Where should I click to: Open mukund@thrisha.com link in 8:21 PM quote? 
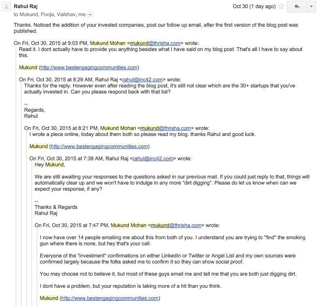tap(166, 128)
